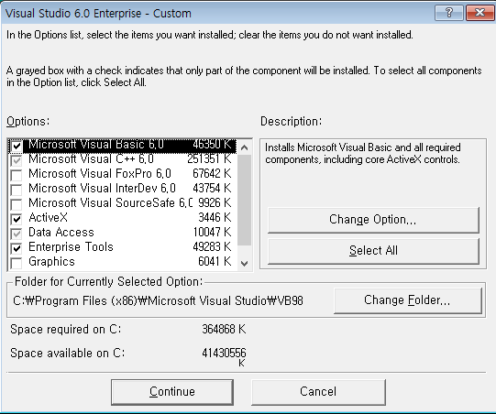
Task: Click the 67642 K size value
Action: point(212,173)
